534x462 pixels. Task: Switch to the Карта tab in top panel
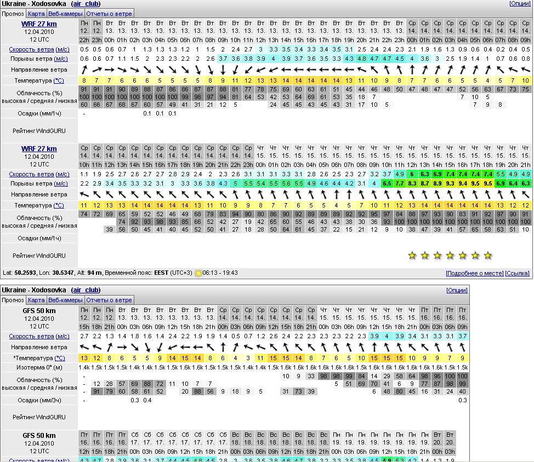(x=36, y=13)
